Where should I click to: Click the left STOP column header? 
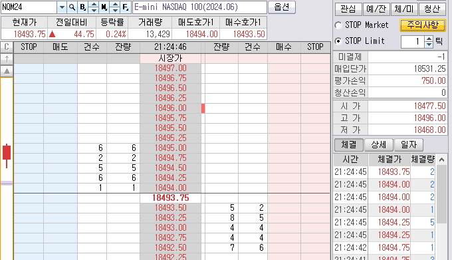29,47
